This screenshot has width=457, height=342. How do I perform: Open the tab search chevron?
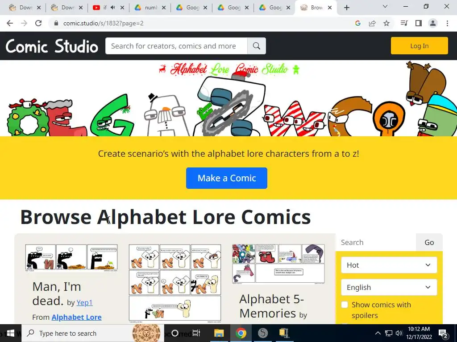click(385, 6)
